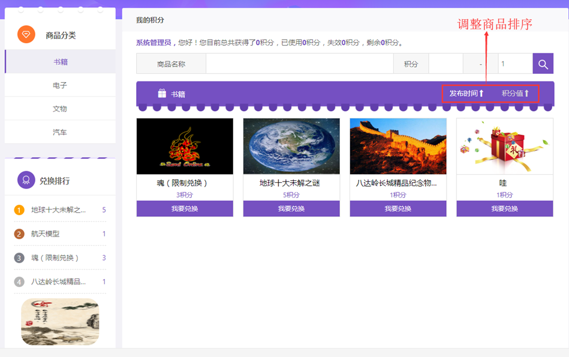Open product title 八达岭长城精品纪念物...
Viewport: 569px width, 357px height.
(x=396, y=183)
